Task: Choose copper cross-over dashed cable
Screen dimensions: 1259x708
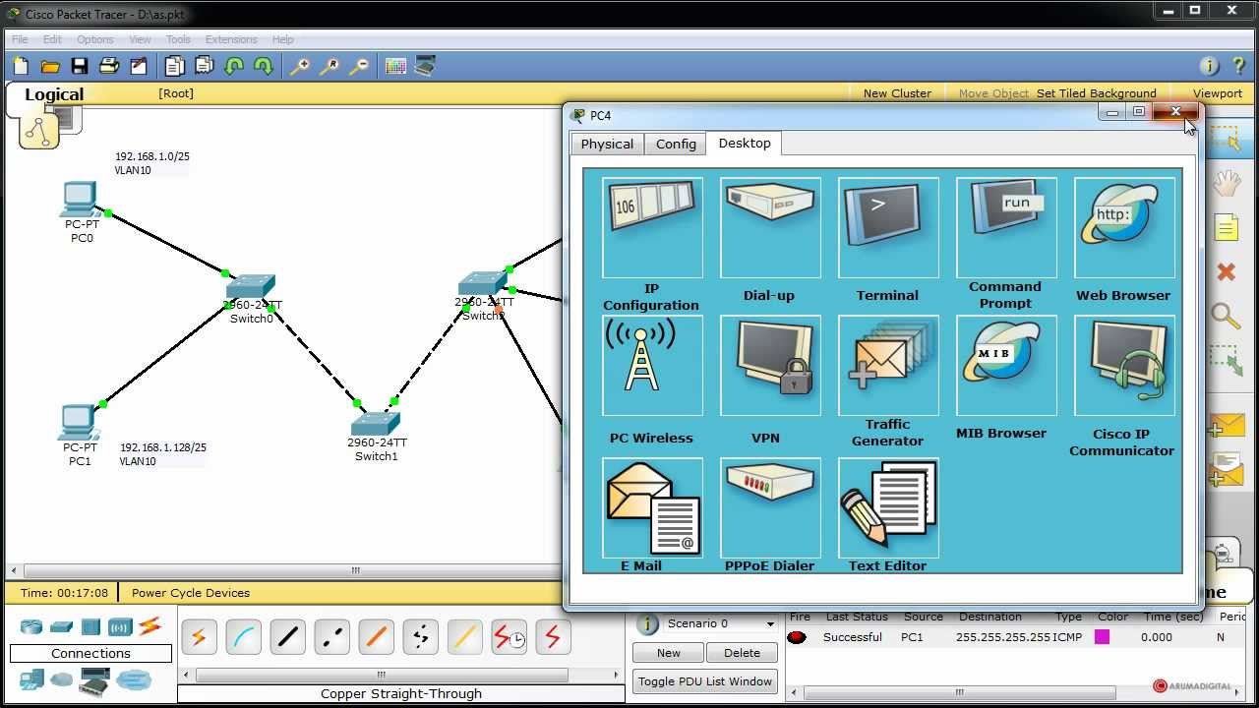Action: tap(331, 637)
